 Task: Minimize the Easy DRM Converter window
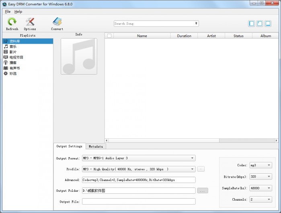pos(254,3)
